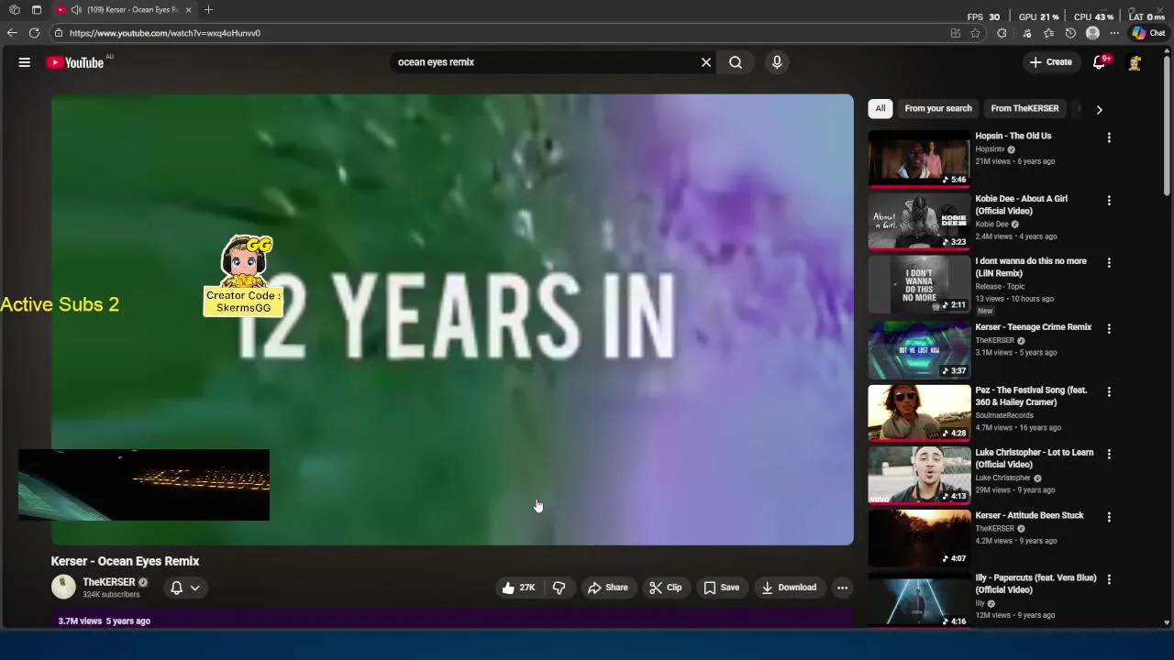Open the Hopsintv channel name
1174x660 pixels.
pyautogui.click(x=990, y=149)
